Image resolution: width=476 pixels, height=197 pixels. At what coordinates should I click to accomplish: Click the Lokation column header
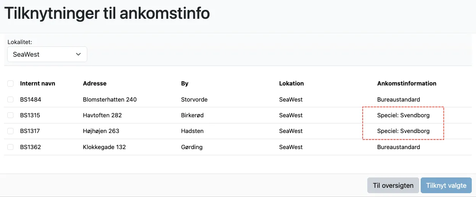click(291, 84)
